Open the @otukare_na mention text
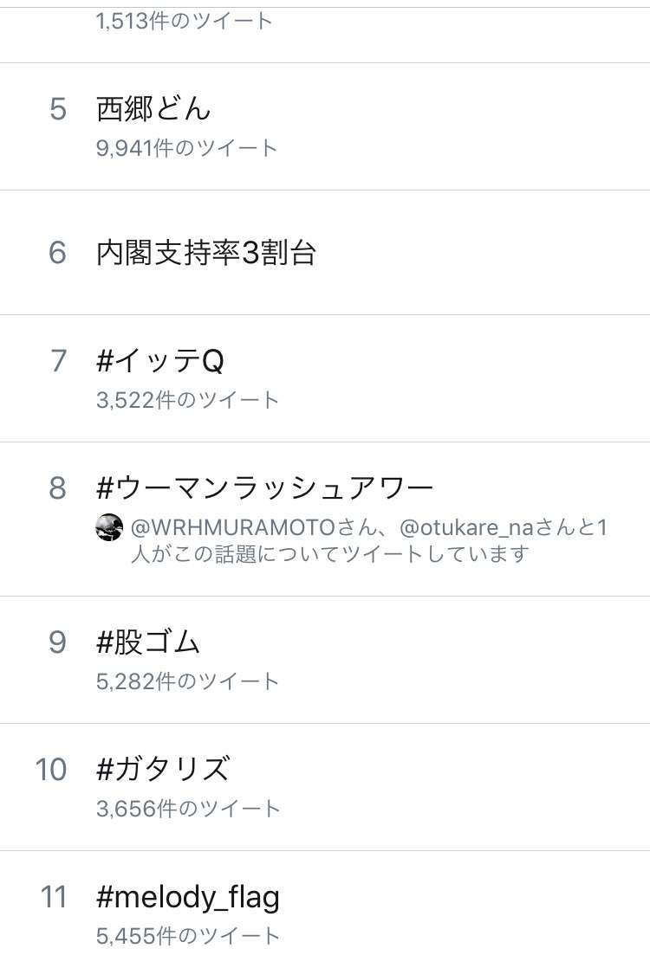The width and height of the screenshot is (650, 955). click(466, 527)
